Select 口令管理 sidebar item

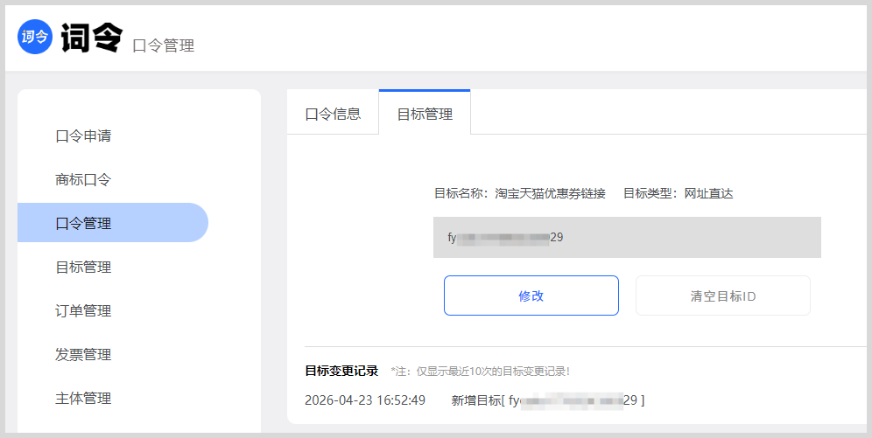(113, 223)
